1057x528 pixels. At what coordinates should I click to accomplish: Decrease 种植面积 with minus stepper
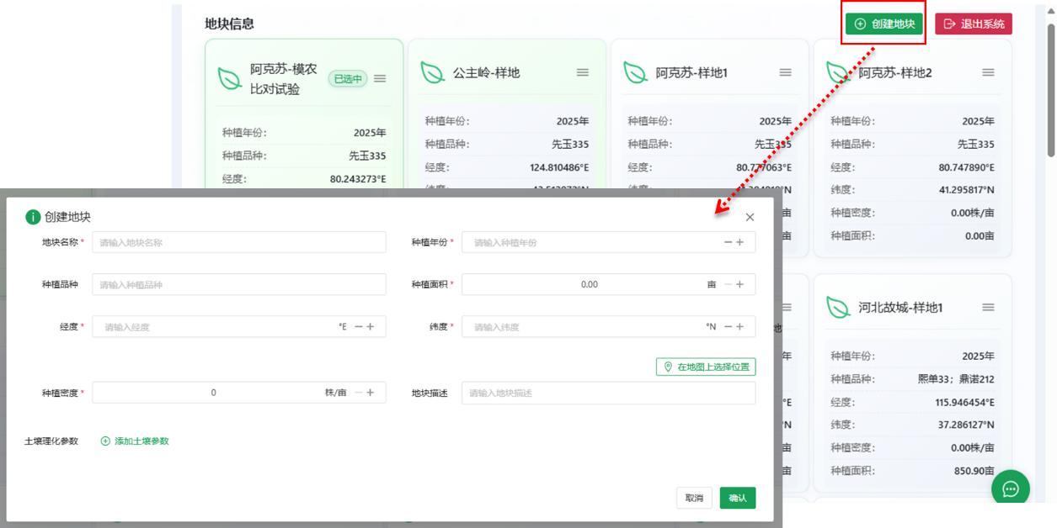tap(728, 284)
